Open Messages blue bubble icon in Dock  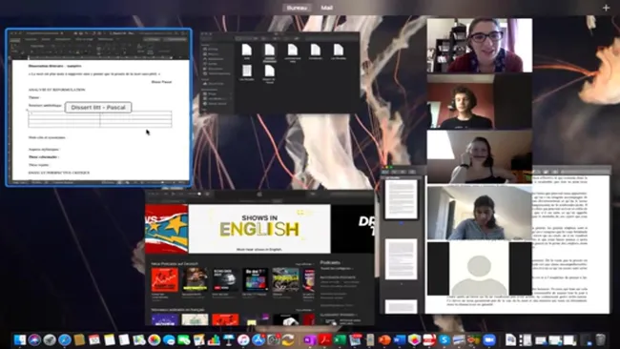[169, 339]
